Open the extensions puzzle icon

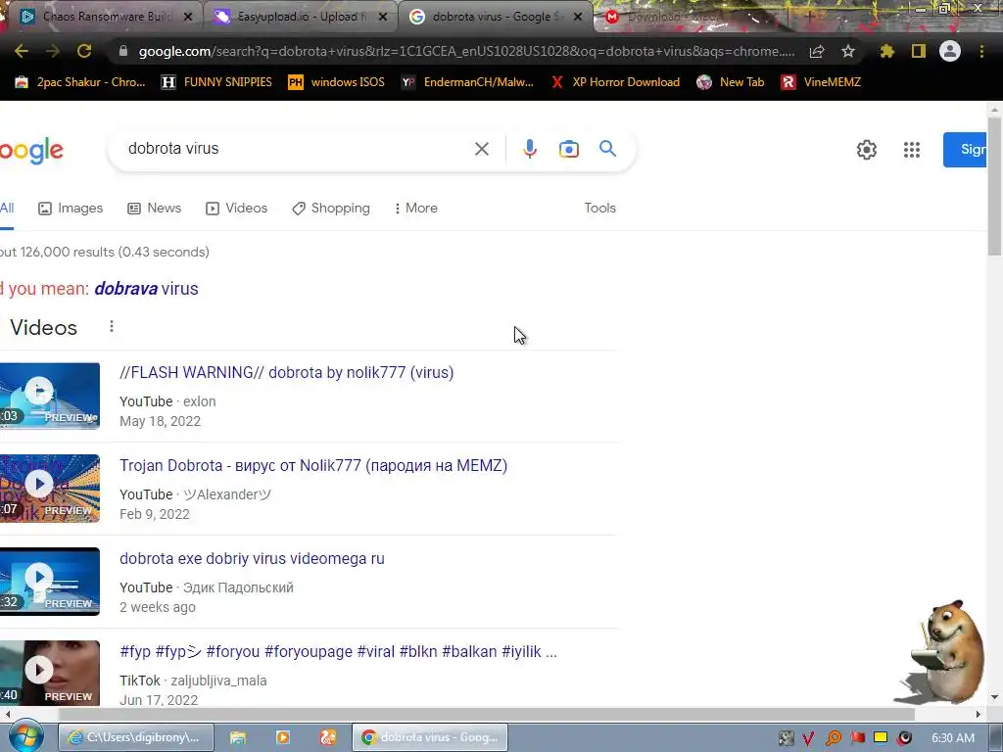click(886, 52)
